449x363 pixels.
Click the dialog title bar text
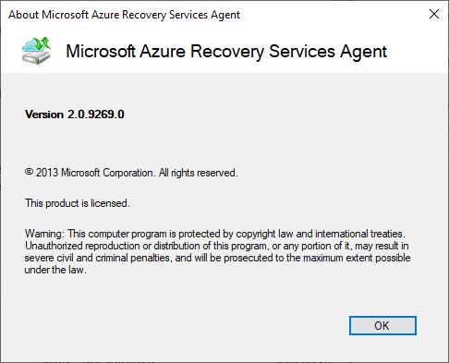pos(124,15)
